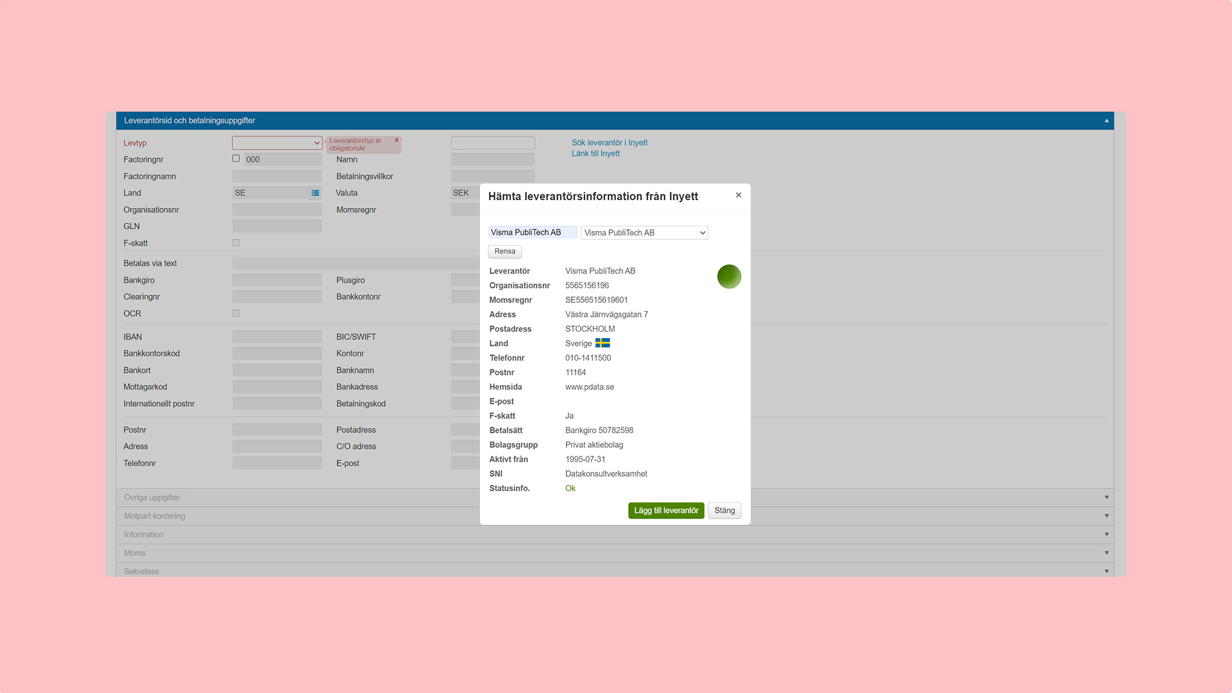Click the Organisationsnr input field
The width and height of the screenshot is (1232, 693).
click(x=277, y=210)
